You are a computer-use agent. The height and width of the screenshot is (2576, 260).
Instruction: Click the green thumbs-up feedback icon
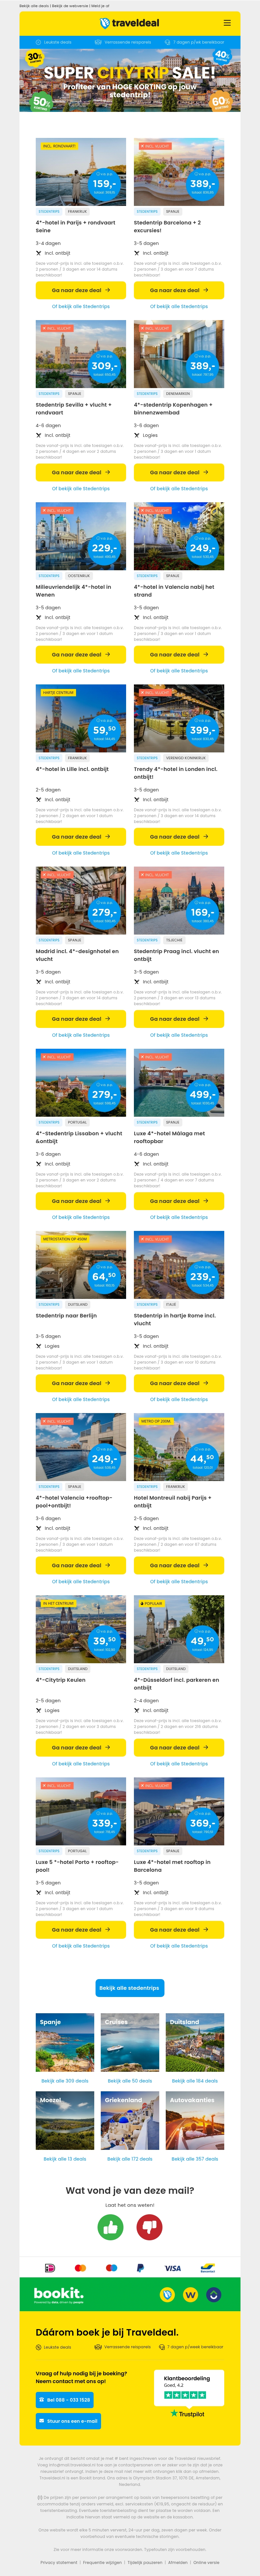[111, 2227]
